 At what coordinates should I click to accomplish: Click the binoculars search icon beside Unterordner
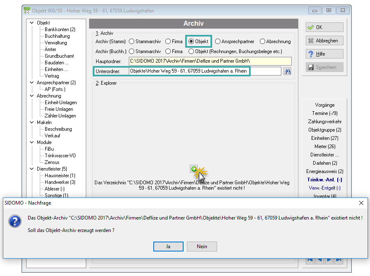(x=287, y=71)
